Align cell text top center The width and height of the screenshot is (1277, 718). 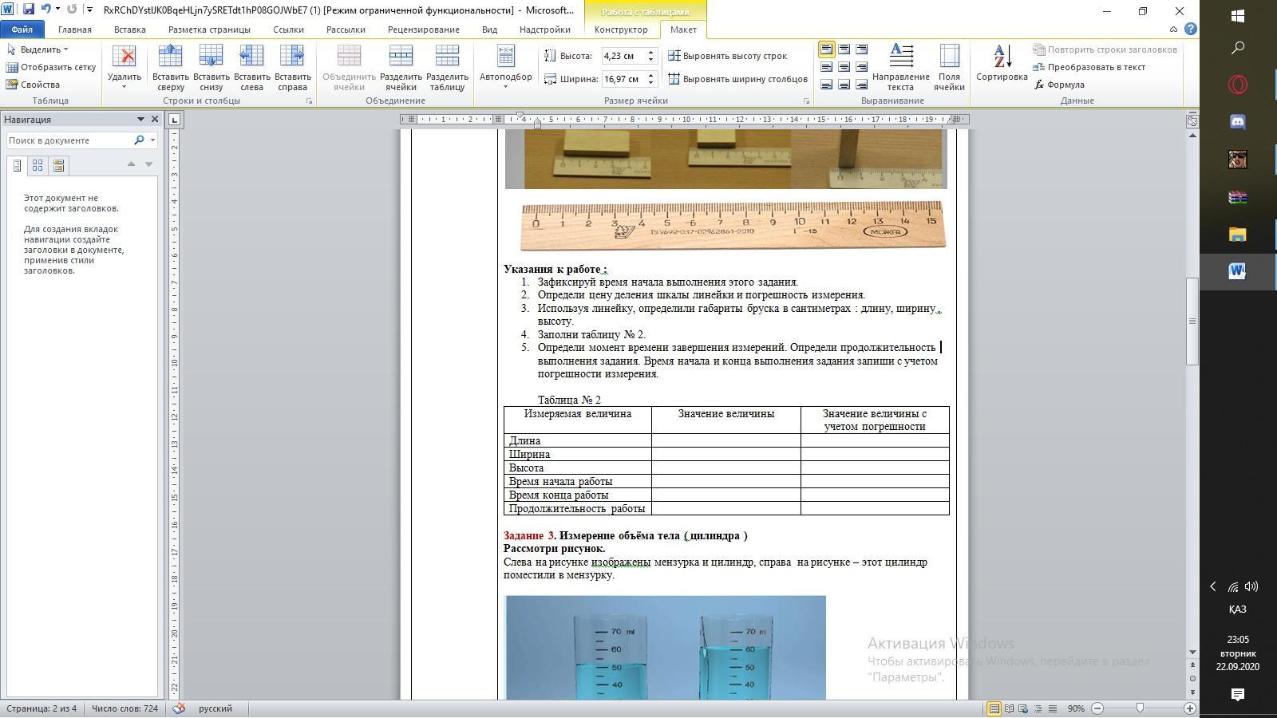(844, 49)
